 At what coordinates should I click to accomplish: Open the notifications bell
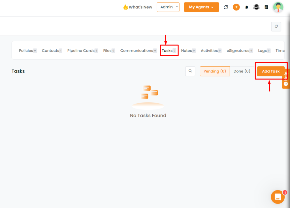[247, 7]
